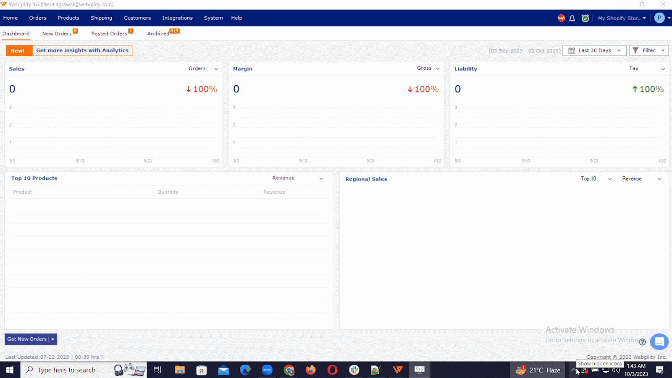The image size is (672, 378).
Task: Click the network tray icon
Action: pos(606,370)
